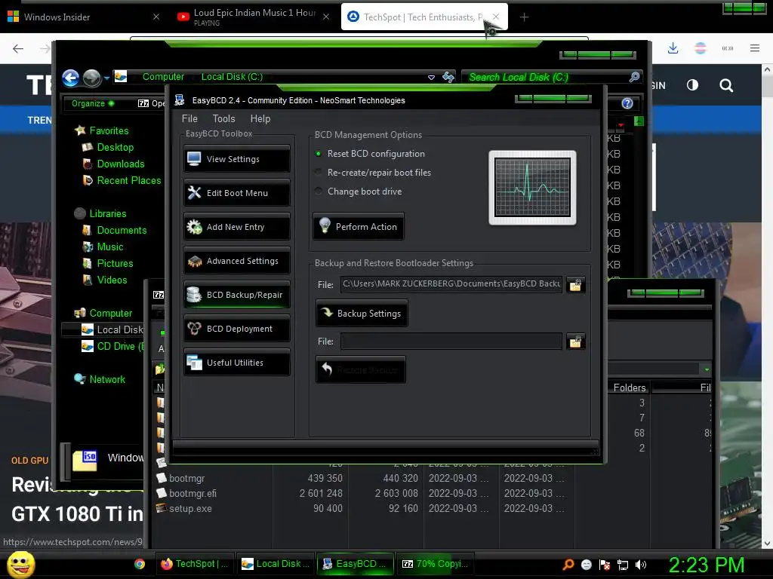
Task: Open Edit Boot Menu section
Action: [237, 193]
